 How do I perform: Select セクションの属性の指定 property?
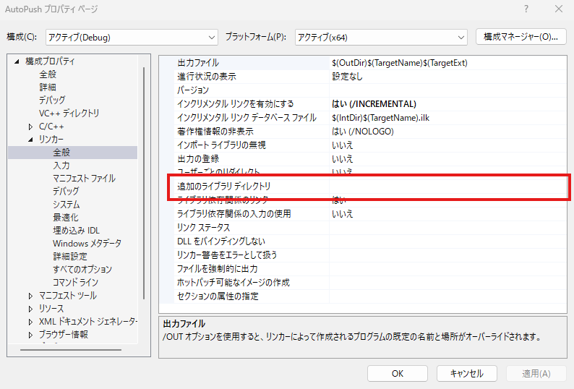(x=218, y=296)
